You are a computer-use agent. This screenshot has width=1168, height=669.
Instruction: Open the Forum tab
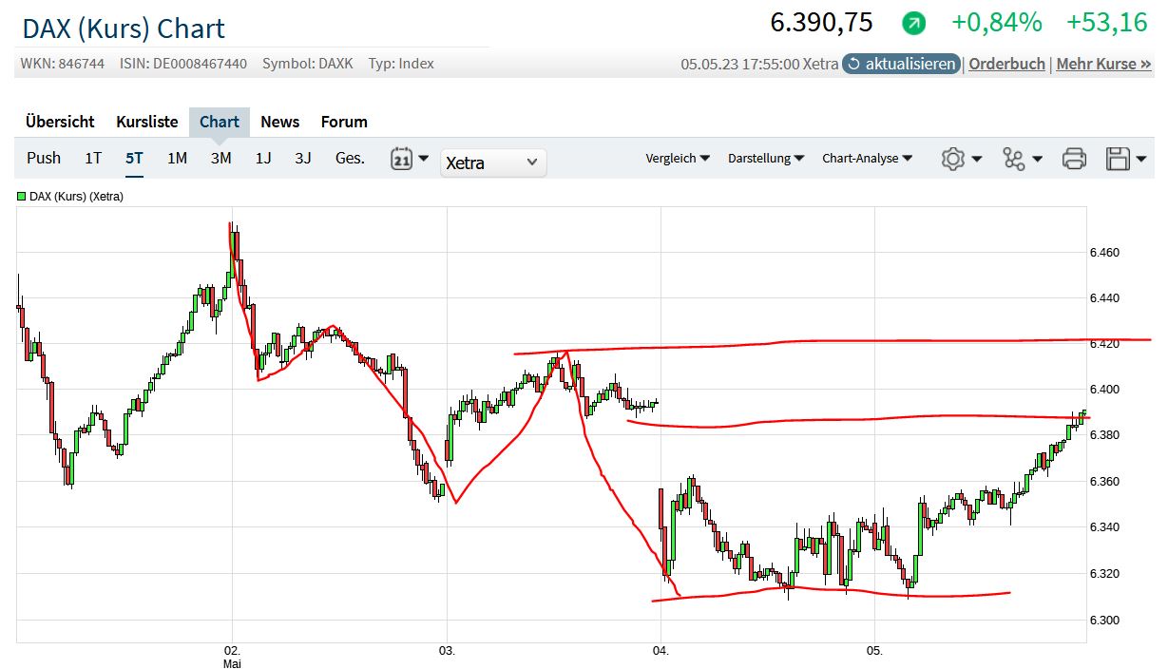pyautogui.click(x=343, y=122)
